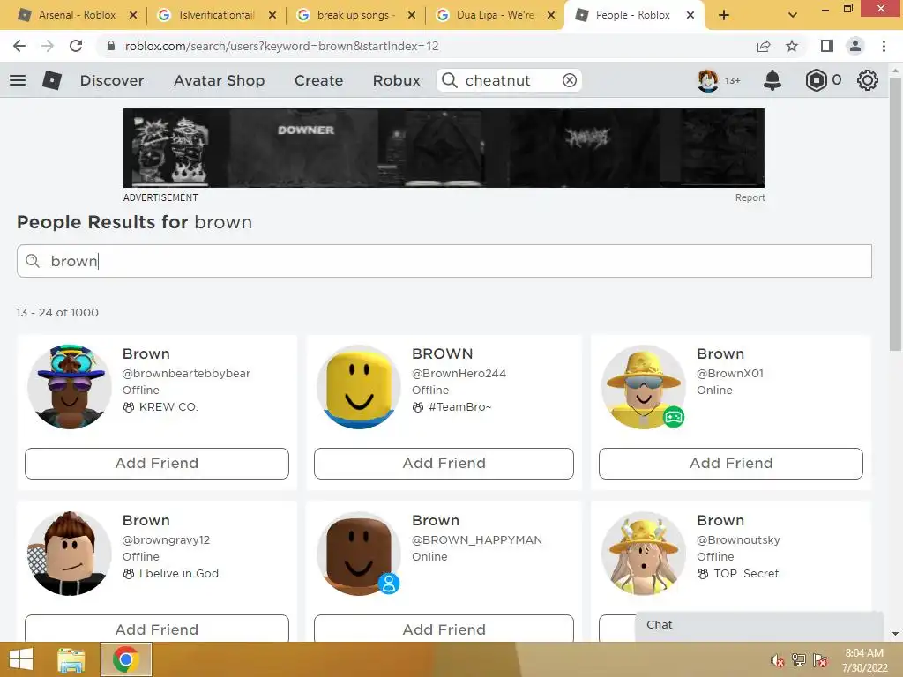The width and height of the screenshot is (903, 677).
Task: Click the padlock site info icon
Action: (x=110, y=46)
